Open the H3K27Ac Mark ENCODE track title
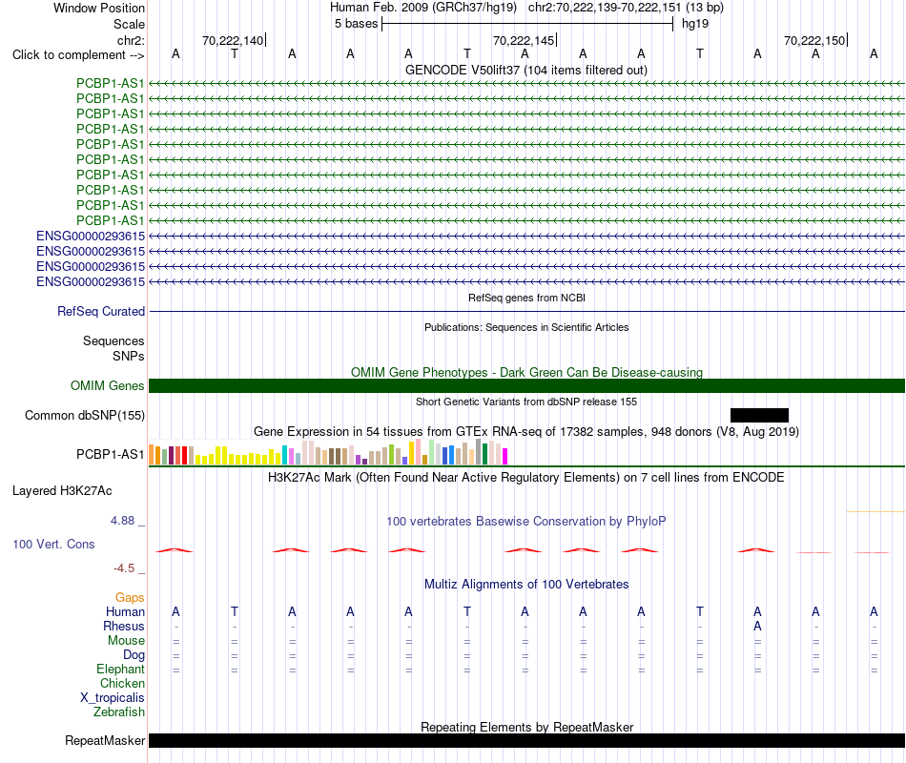 coord(526,478)
